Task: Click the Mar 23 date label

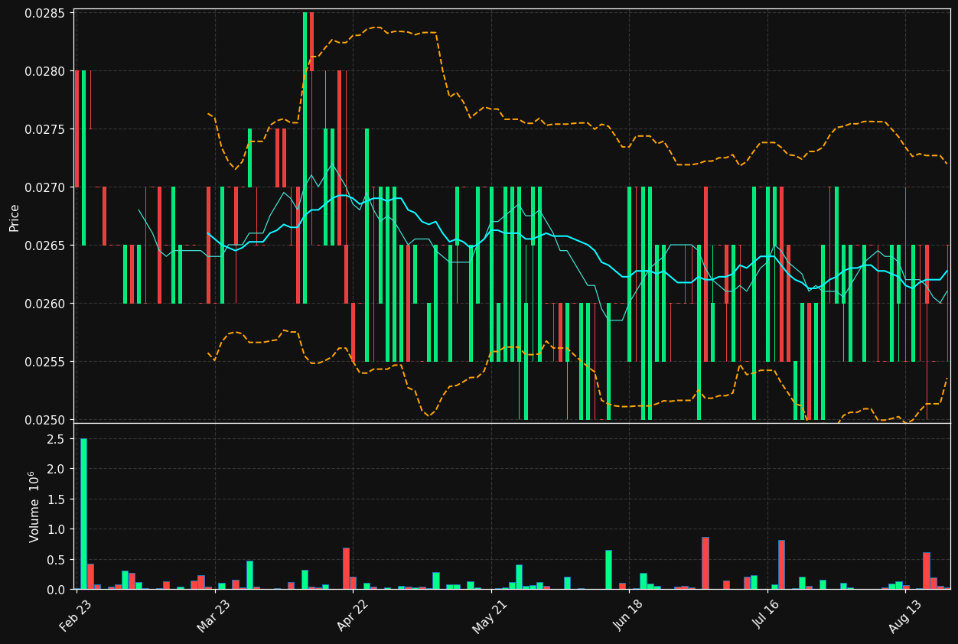Action: 215,615
